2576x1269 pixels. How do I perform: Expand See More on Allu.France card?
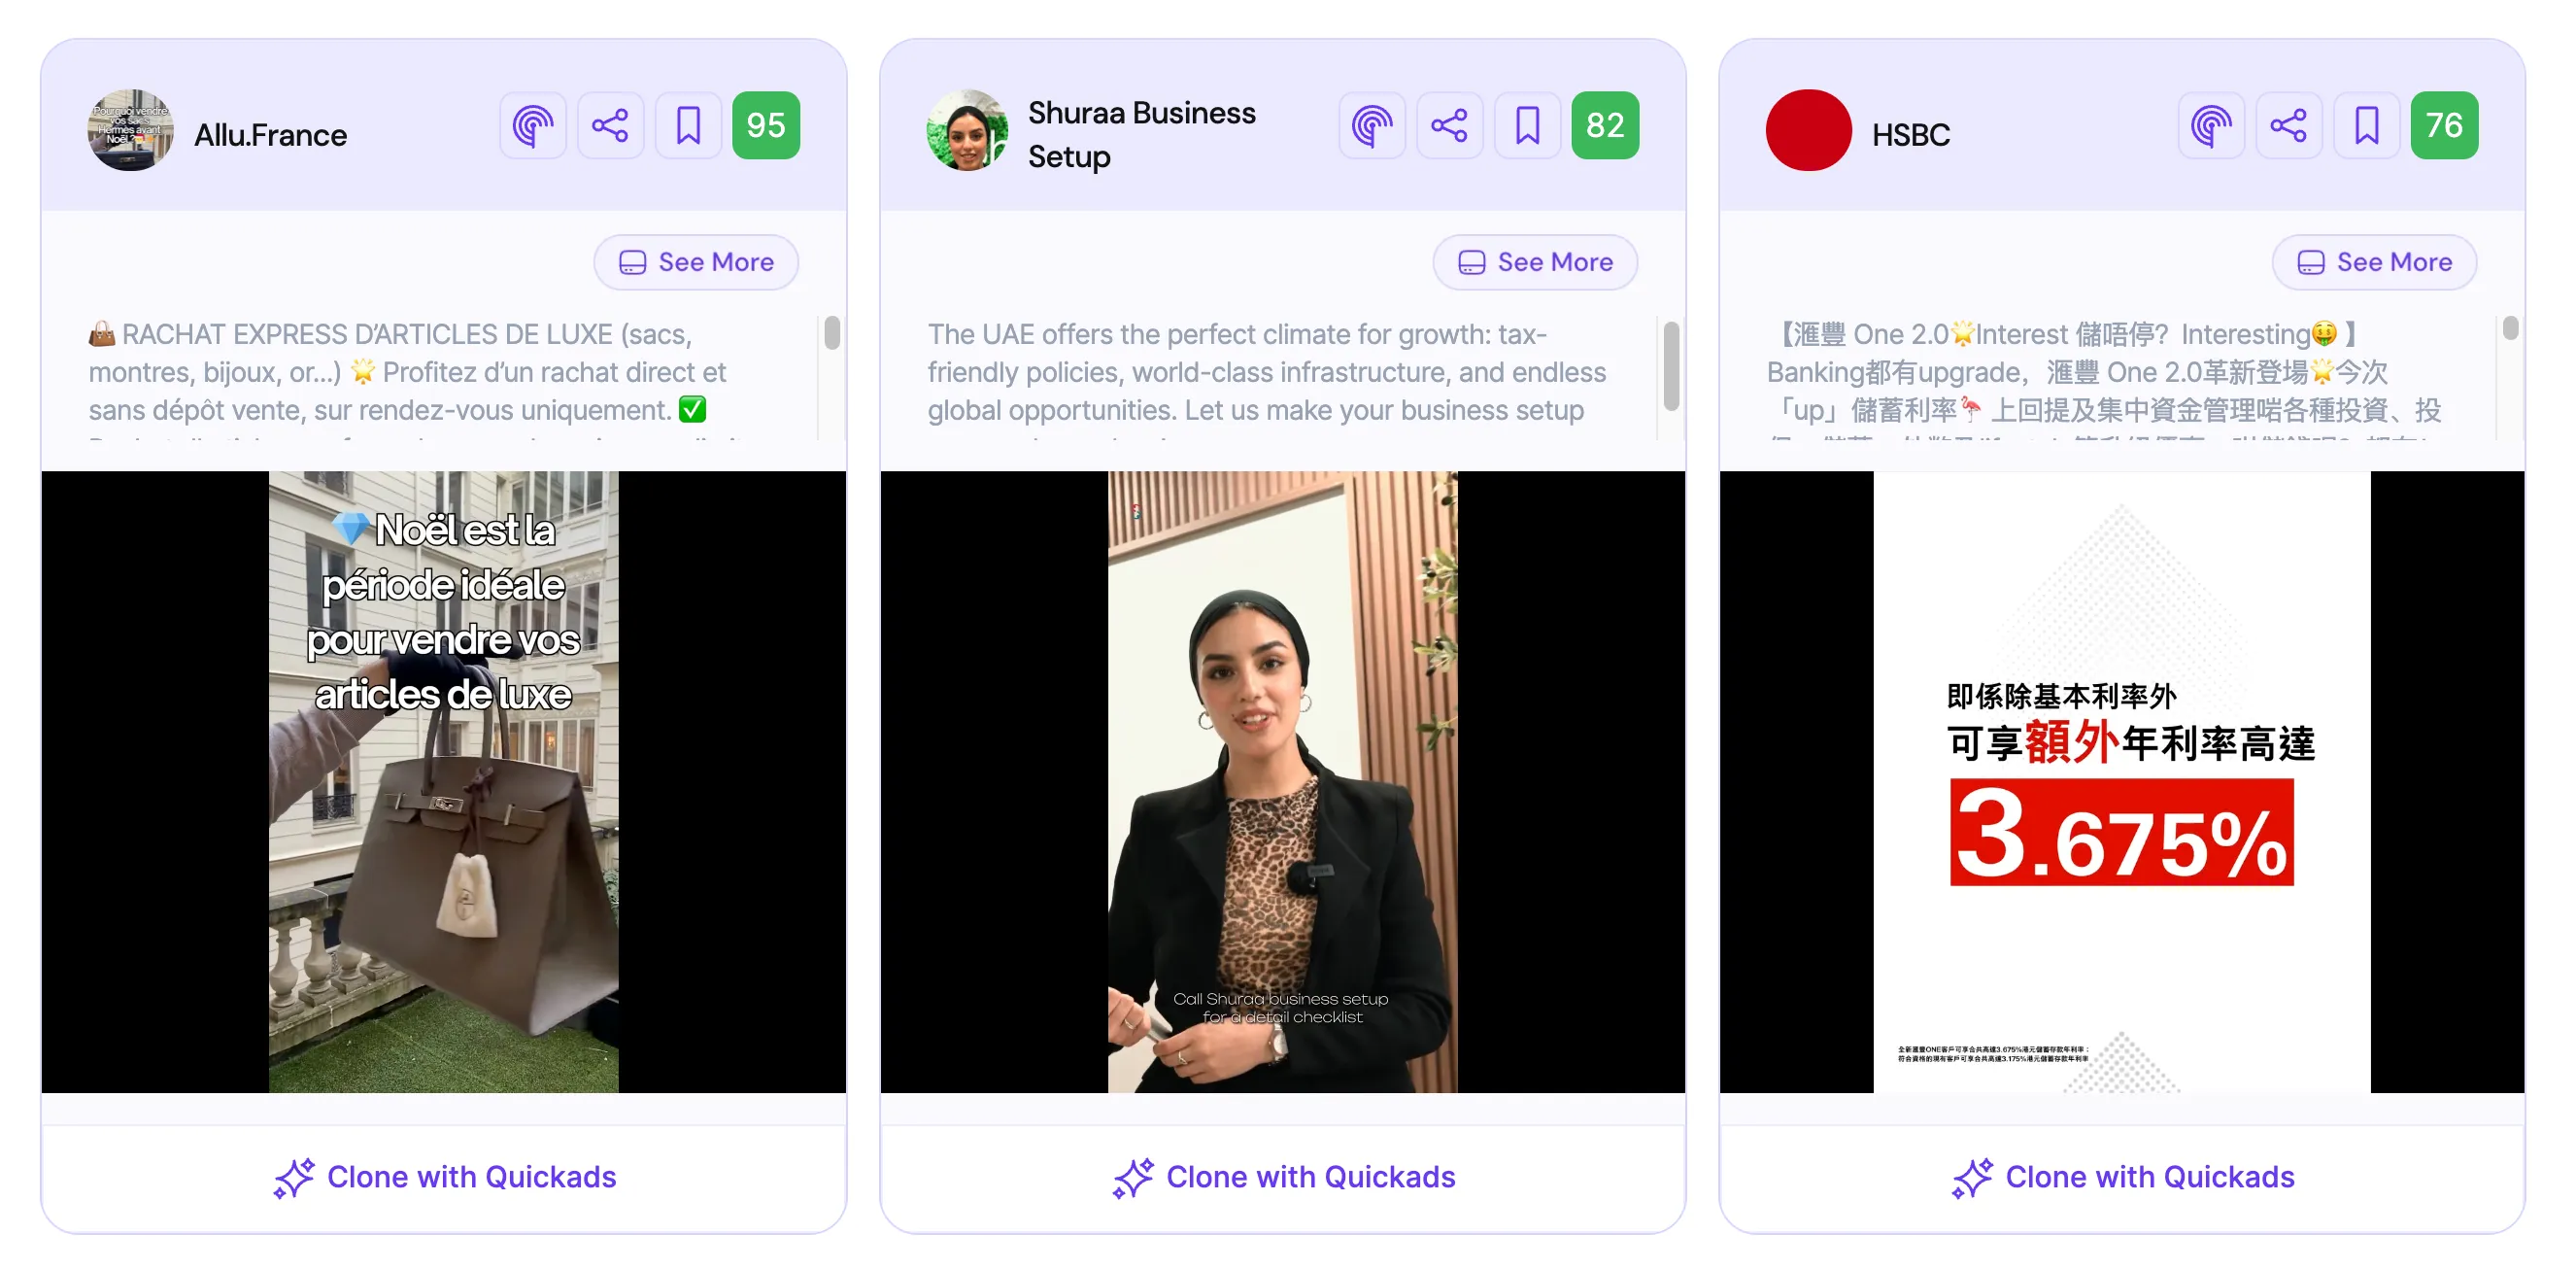click(696, 262)
